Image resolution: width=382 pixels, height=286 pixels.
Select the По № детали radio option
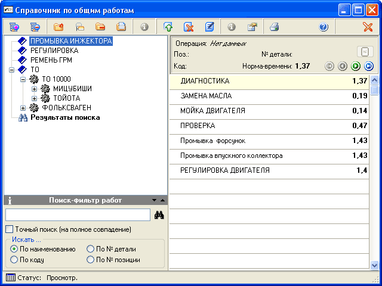coord(90,249)
